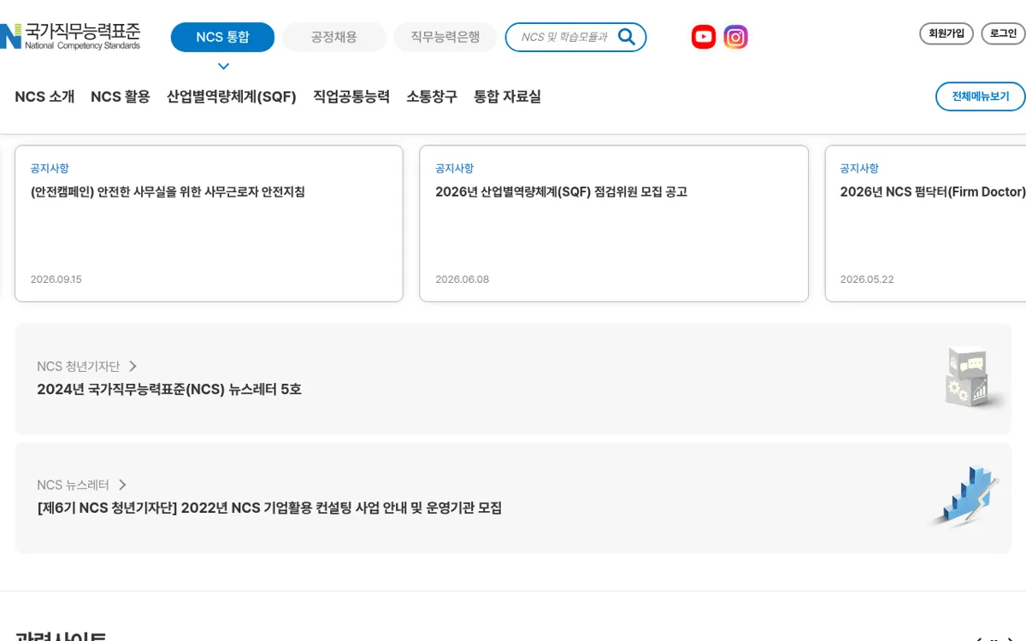Screen dimensions: 1026x641
Task: Switch to the 공정채용 tab
Action: pyautogui.click(x=334, y=38)
